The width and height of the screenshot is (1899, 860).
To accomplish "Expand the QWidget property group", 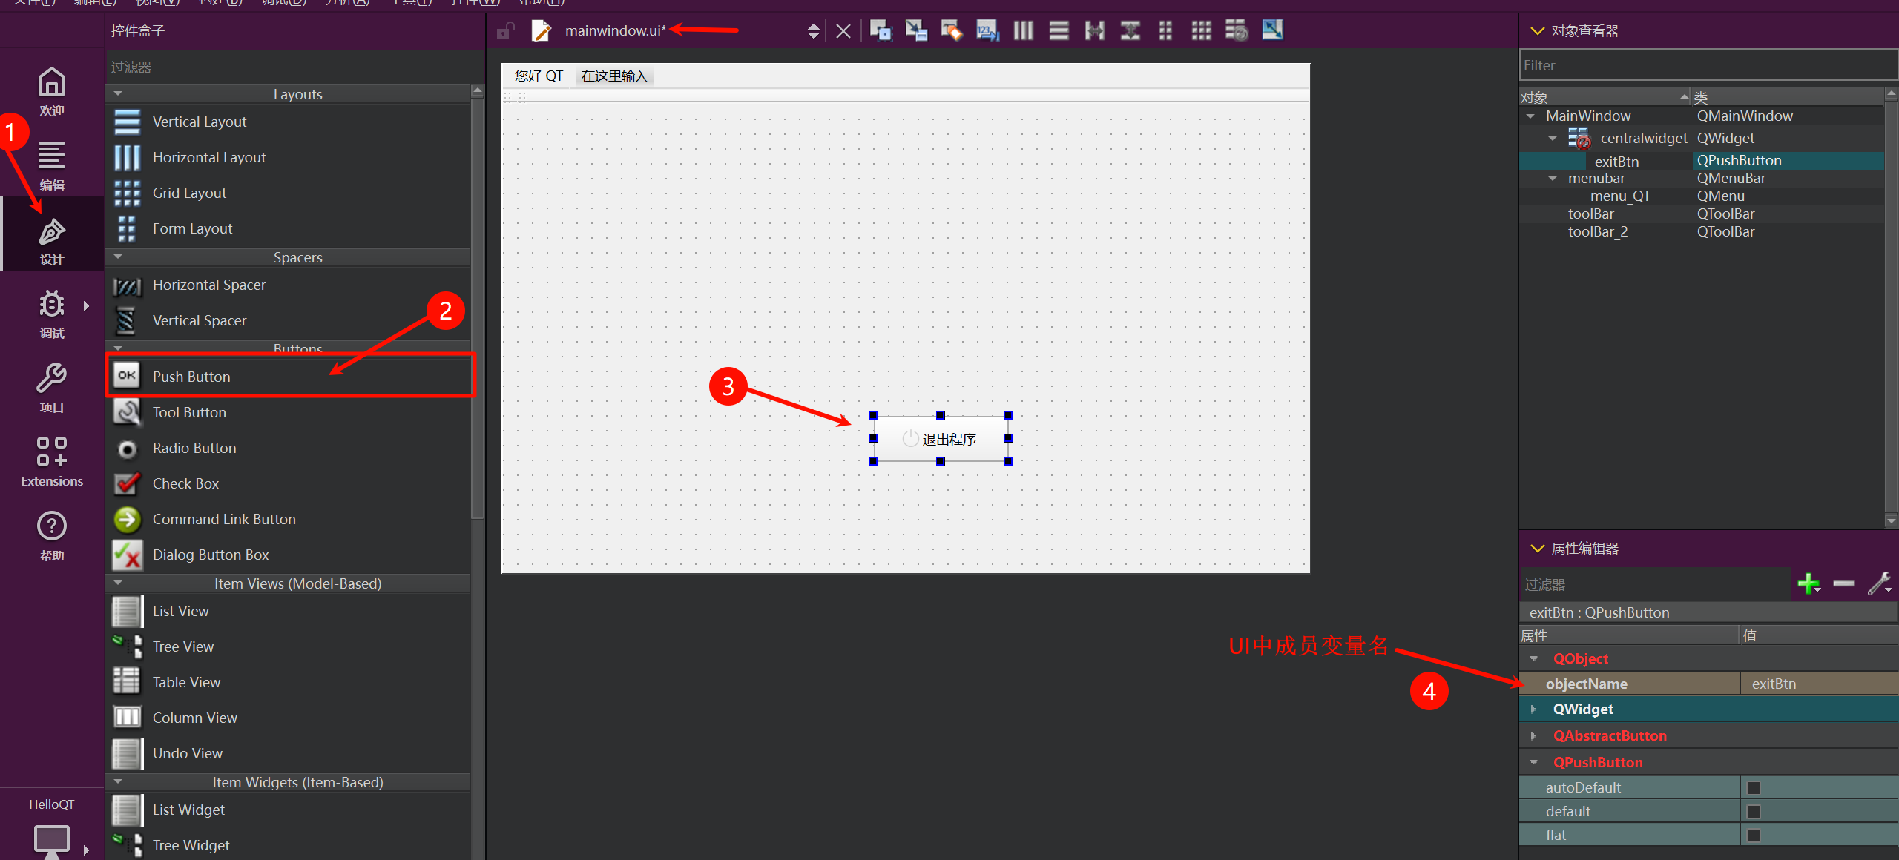I will click(1533, 709).
